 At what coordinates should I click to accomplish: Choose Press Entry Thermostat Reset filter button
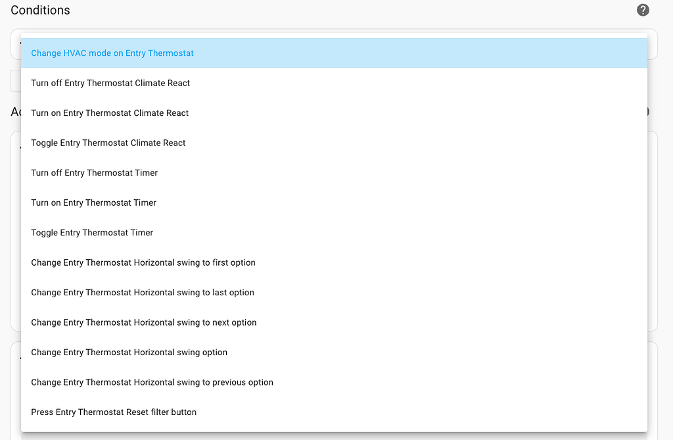(x=334, y=412)
